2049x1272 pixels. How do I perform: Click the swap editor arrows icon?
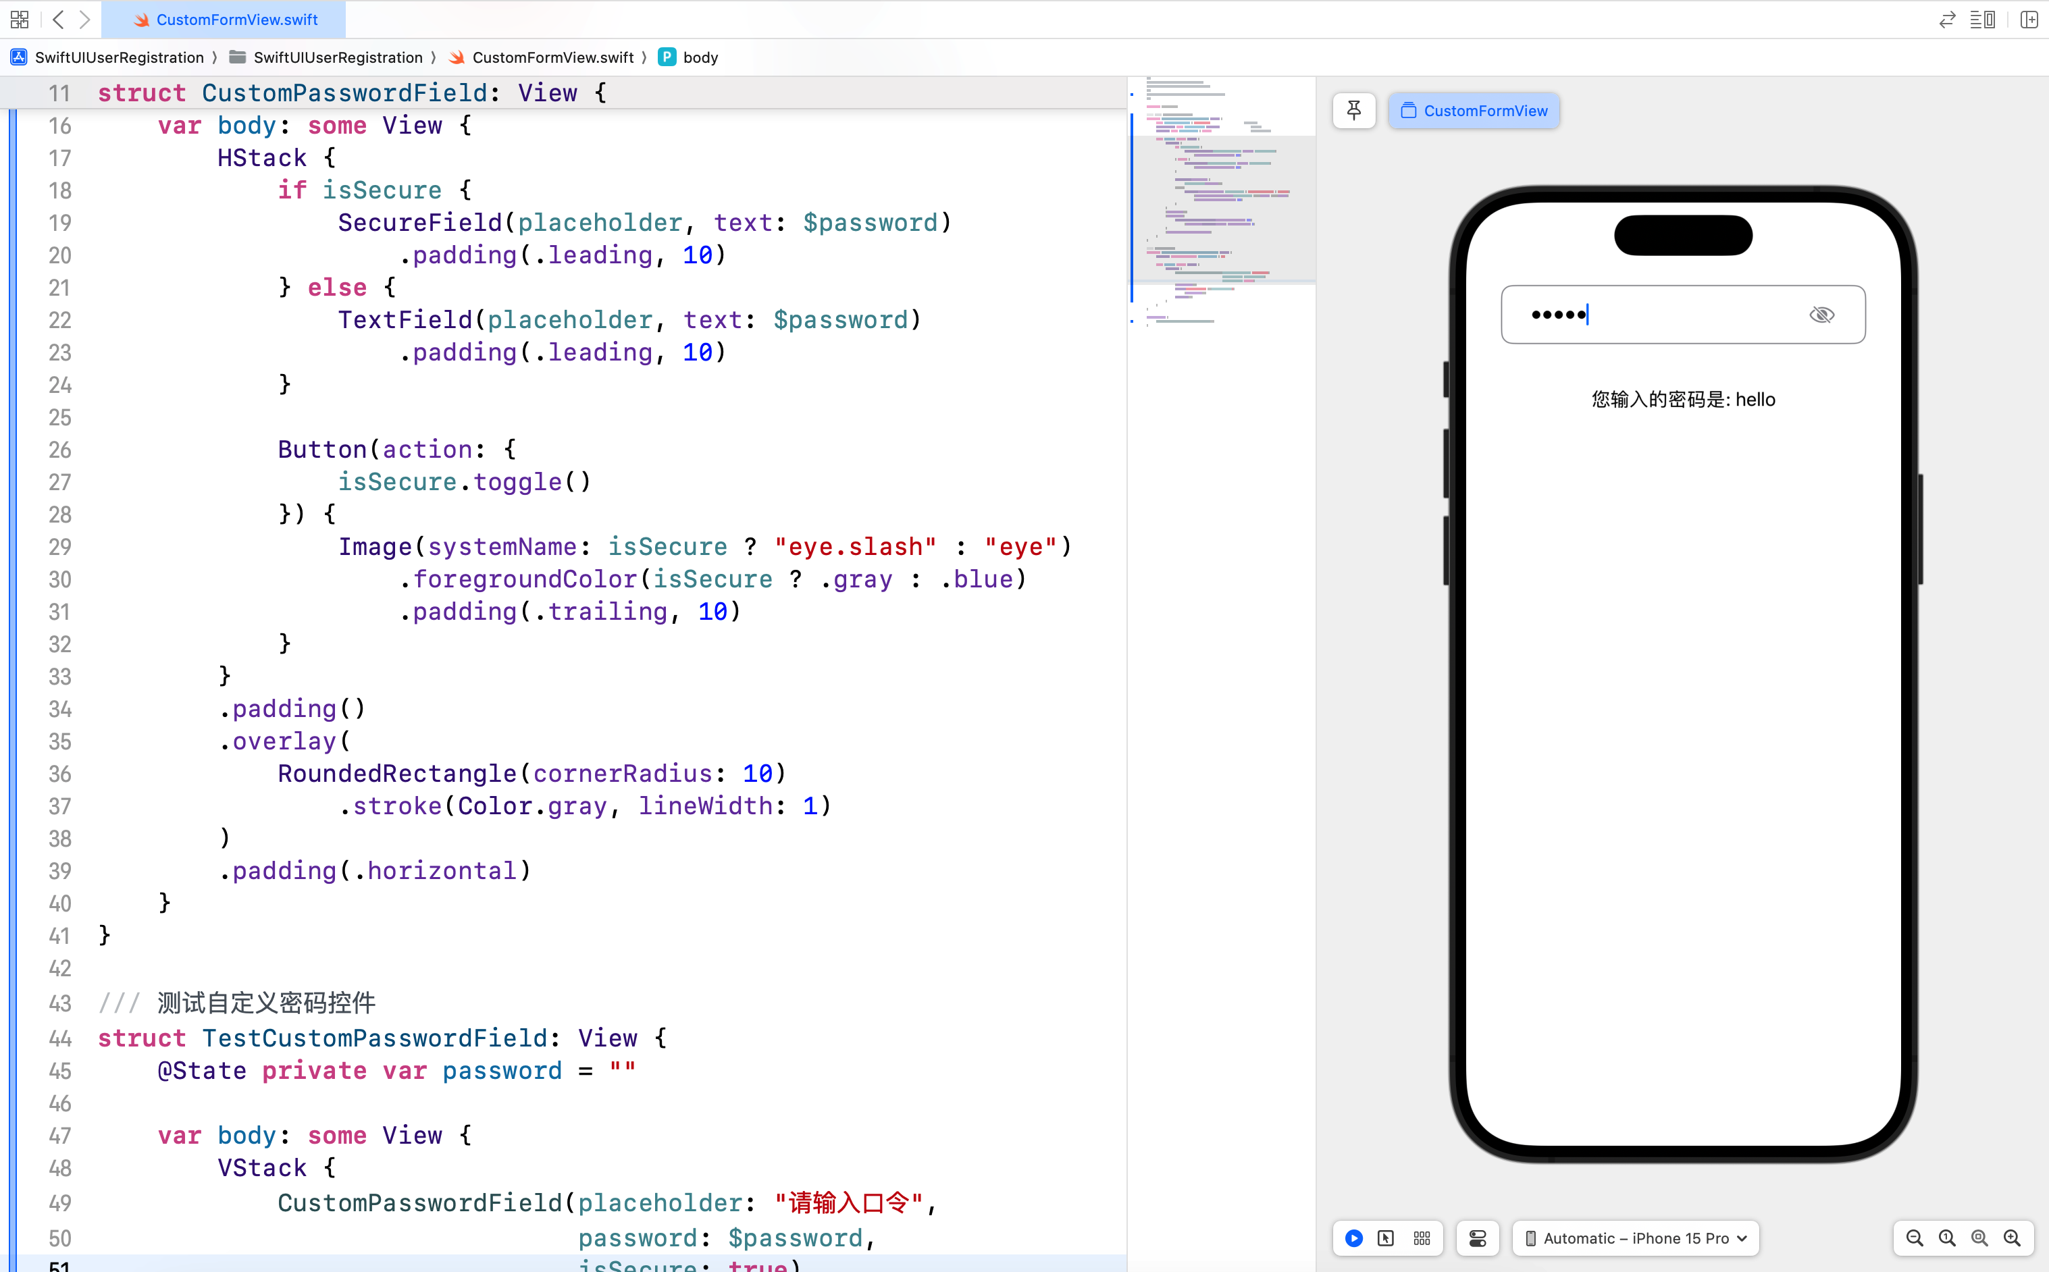tap(1947, 20)
